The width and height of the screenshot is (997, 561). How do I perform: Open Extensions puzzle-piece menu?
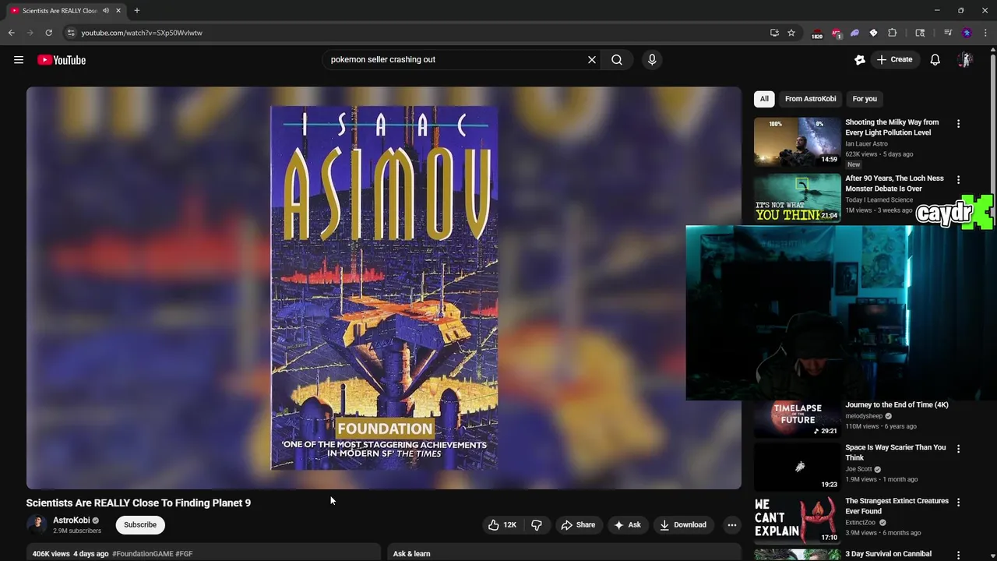(x=893, y=33)
